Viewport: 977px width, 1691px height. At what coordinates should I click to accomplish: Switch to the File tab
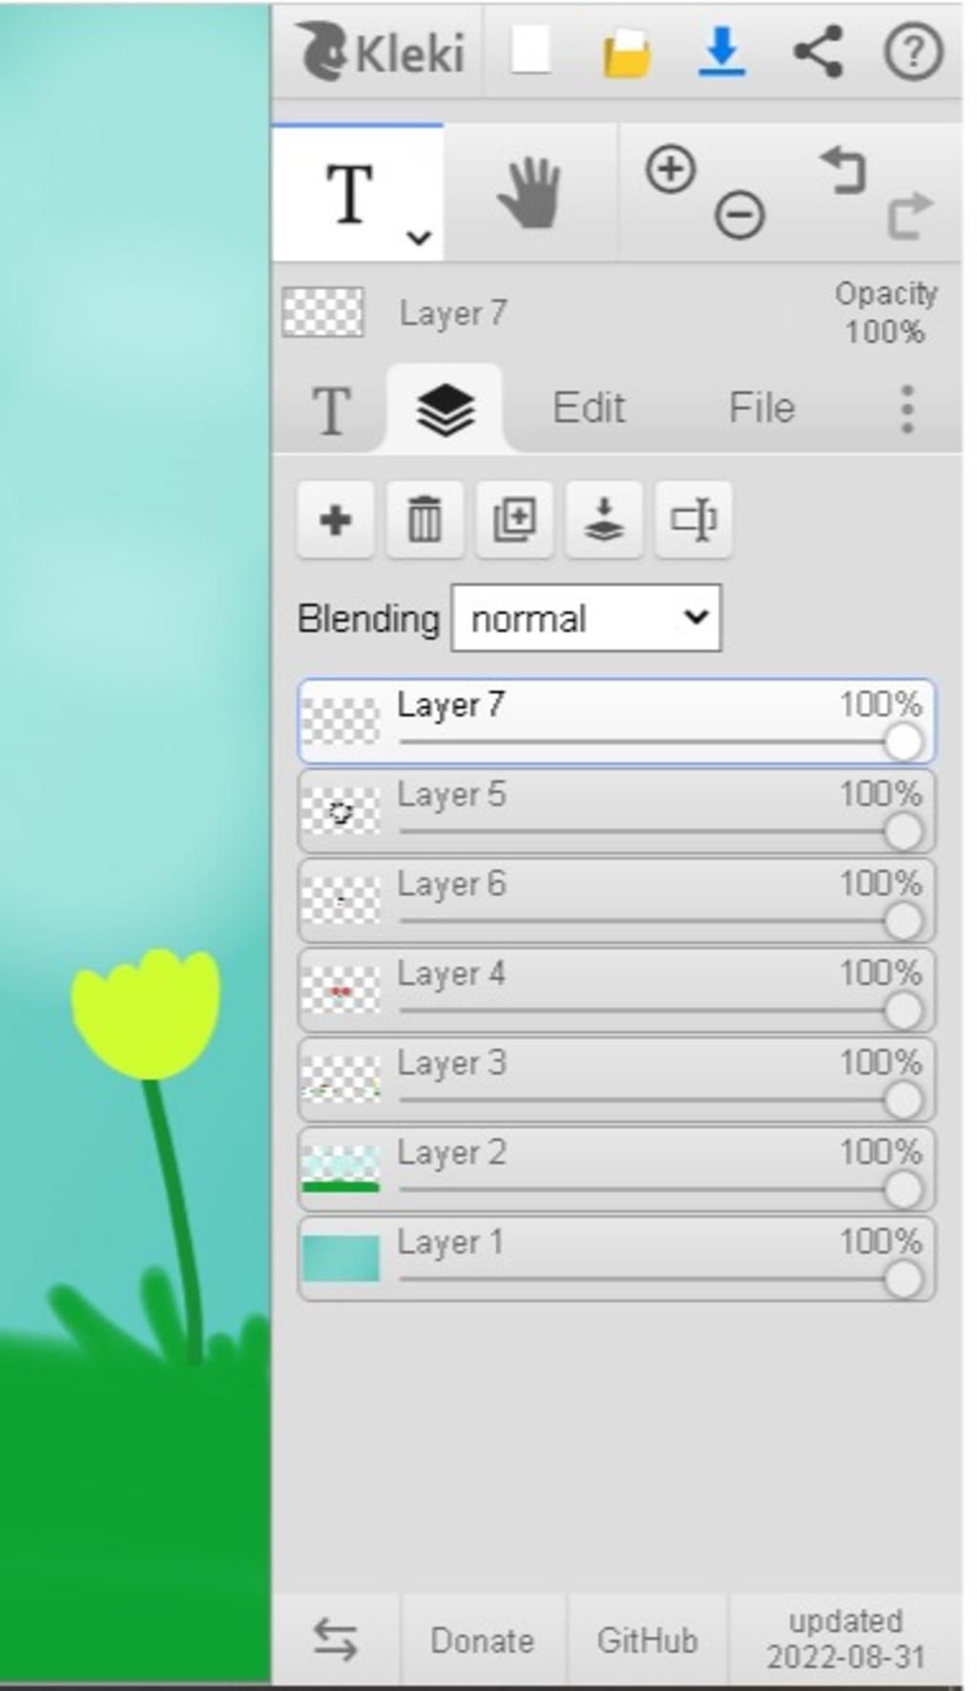(761, 408)
